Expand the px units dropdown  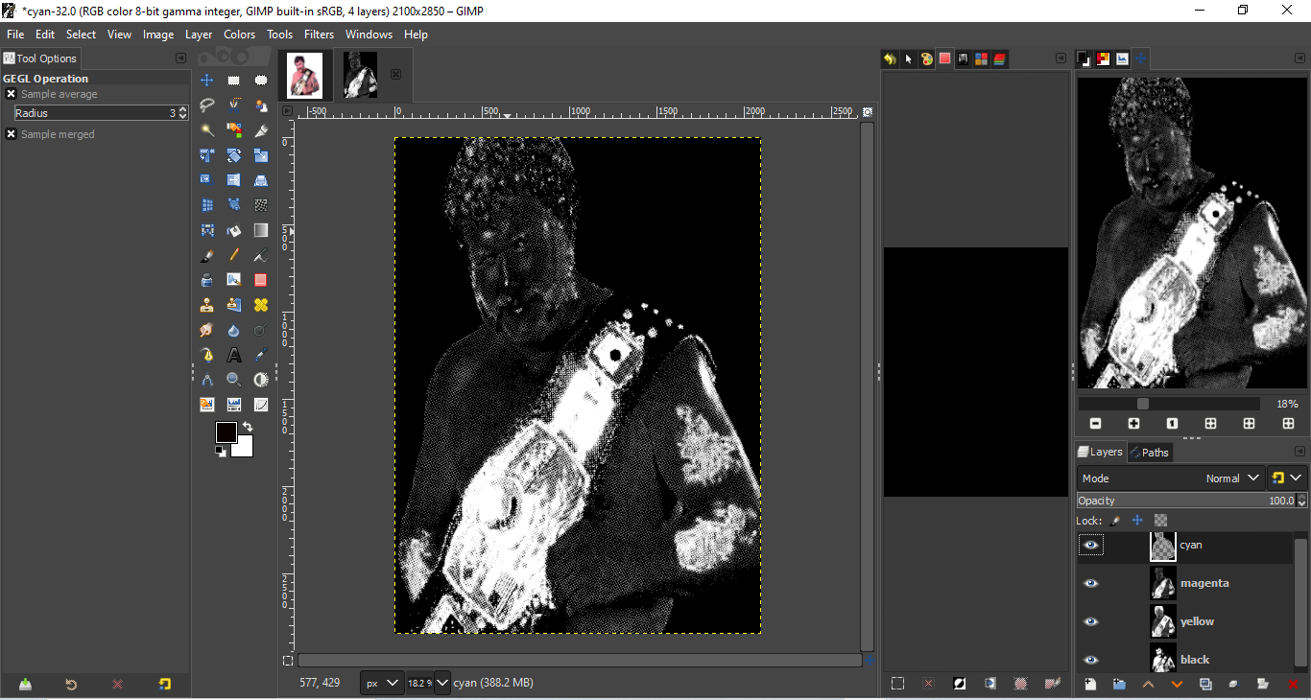click(382, 683)
